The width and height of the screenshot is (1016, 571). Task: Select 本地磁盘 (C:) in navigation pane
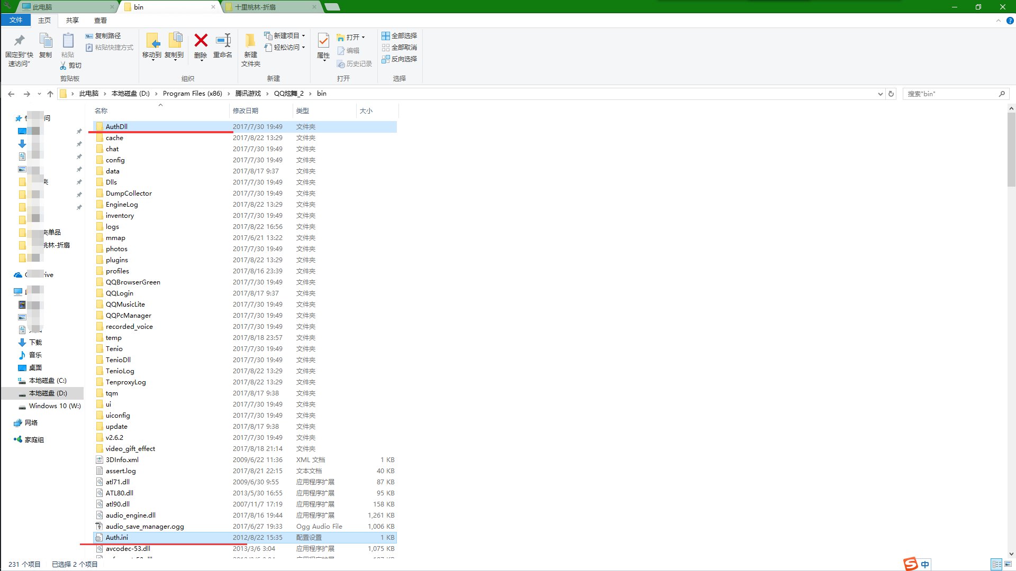point(48,380)
